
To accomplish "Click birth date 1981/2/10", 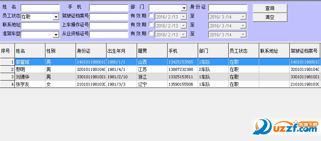I will [117, 77].
